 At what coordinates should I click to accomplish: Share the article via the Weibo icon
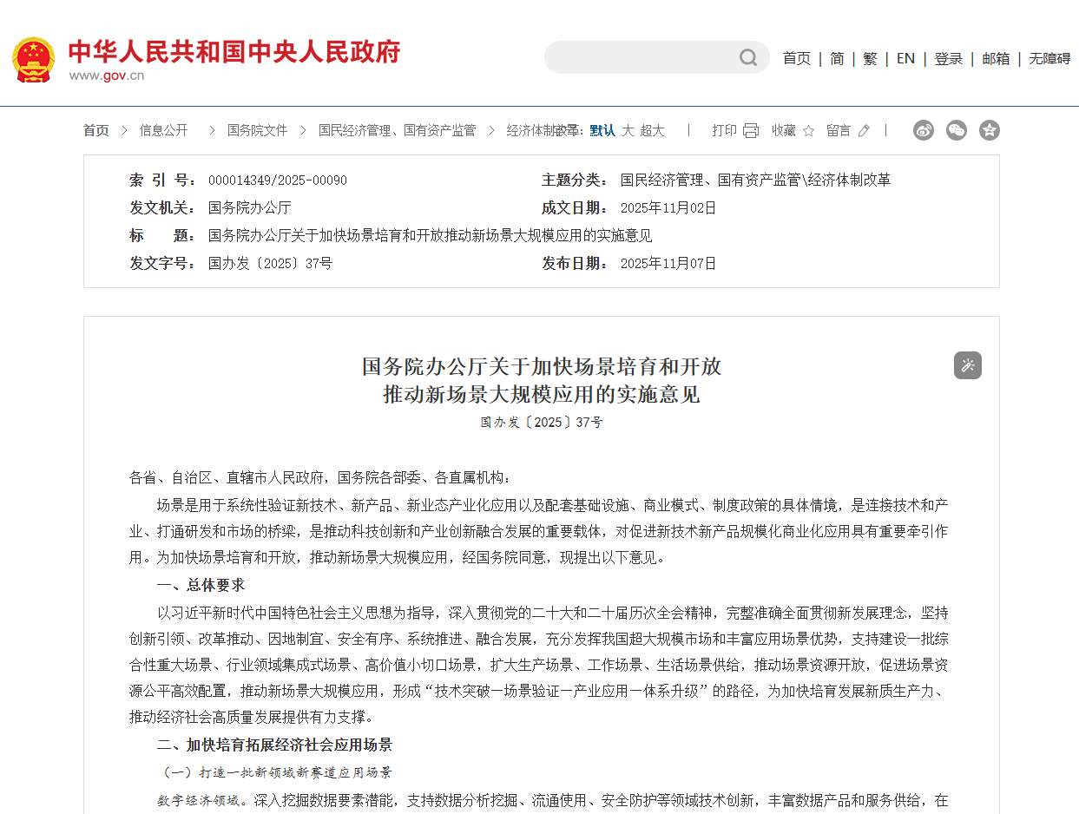tap(923, 130)
